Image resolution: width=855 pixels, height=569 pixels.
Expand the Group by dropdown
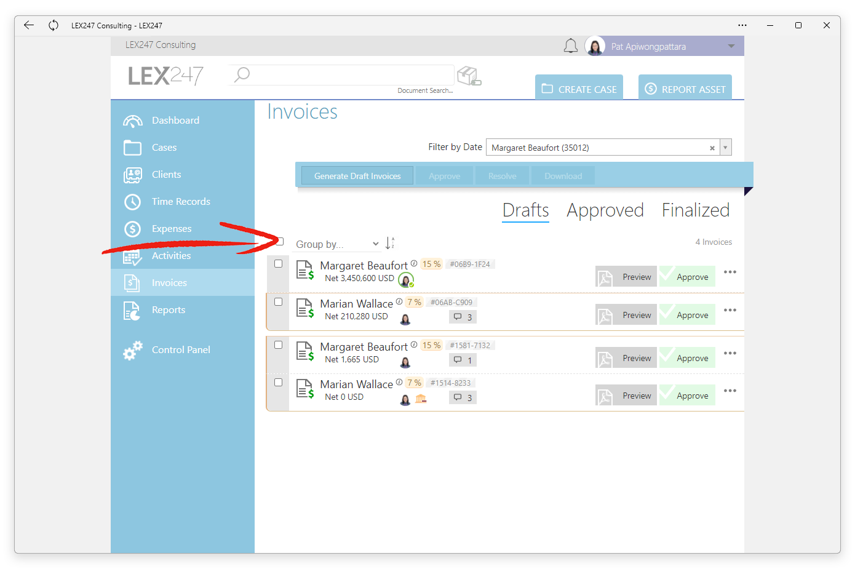337,244
